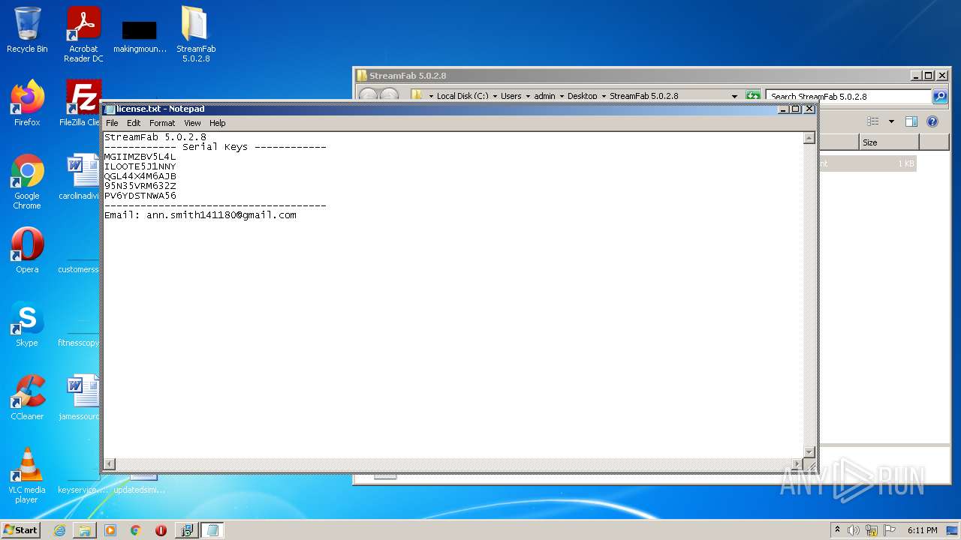Expand the arrow before Desktop breadcrumb
Image resolution: width=961 pixels, height=540 pixels.
tap(561, 96)
